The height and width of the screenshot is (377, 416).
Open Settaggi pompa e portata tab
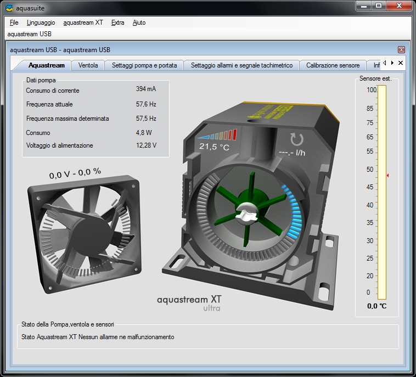point(144,65)
